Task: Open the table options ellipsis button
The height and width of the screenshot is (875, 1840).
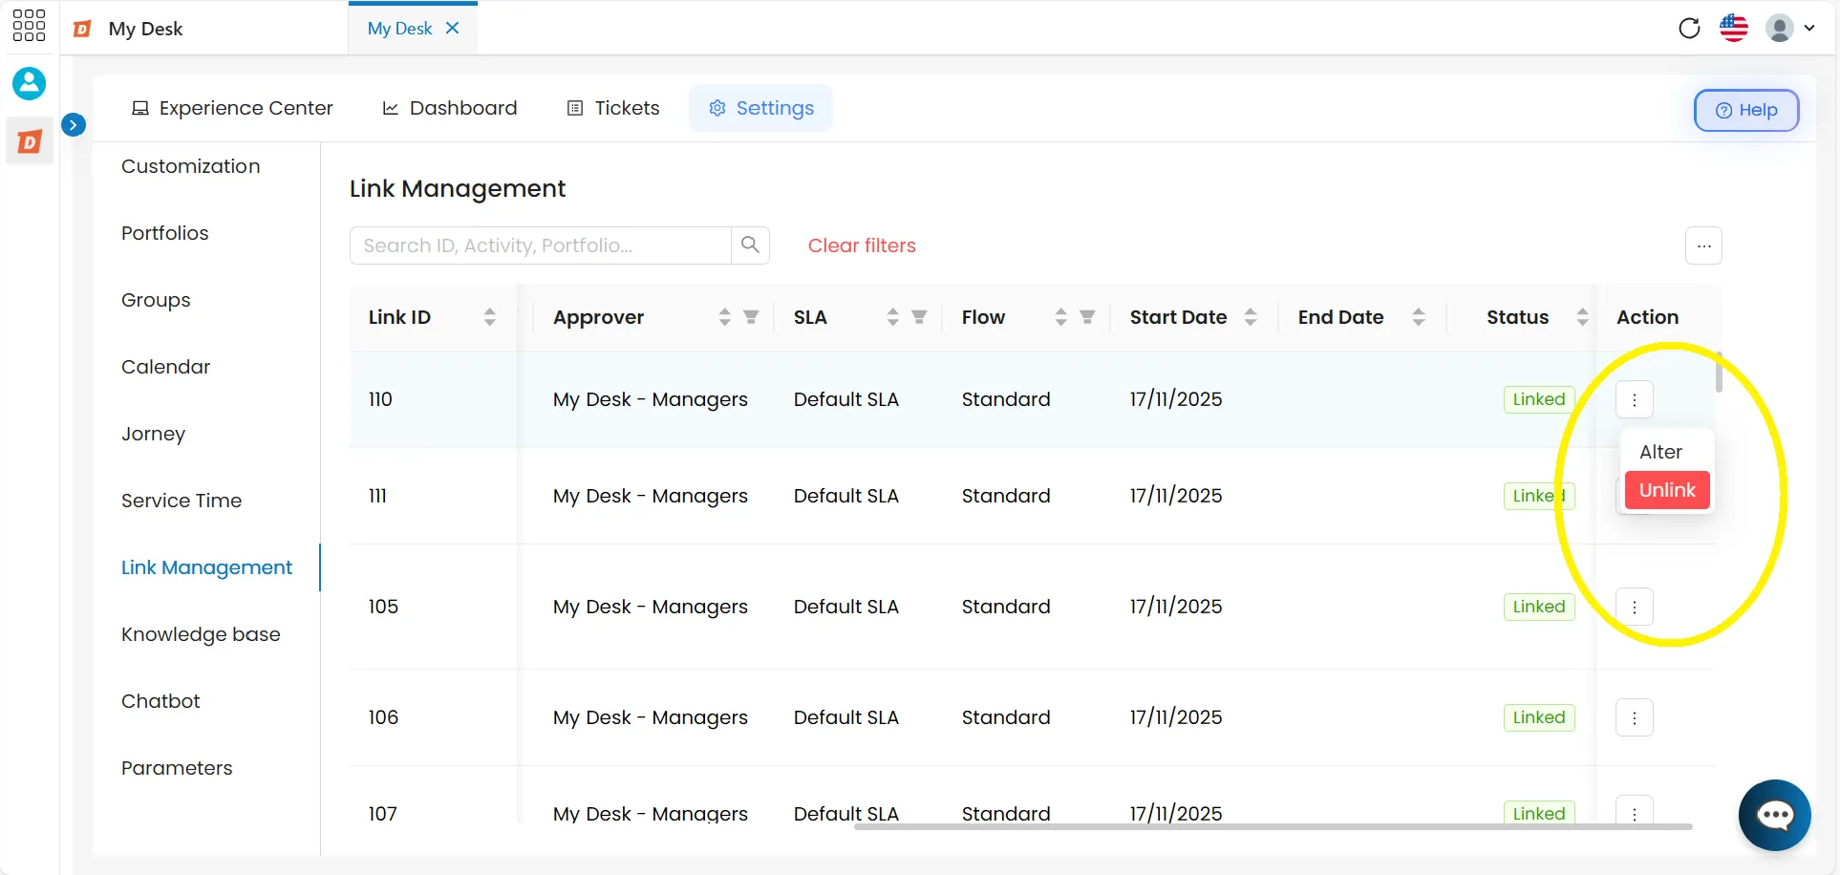Action: (x=1703, y=245)
